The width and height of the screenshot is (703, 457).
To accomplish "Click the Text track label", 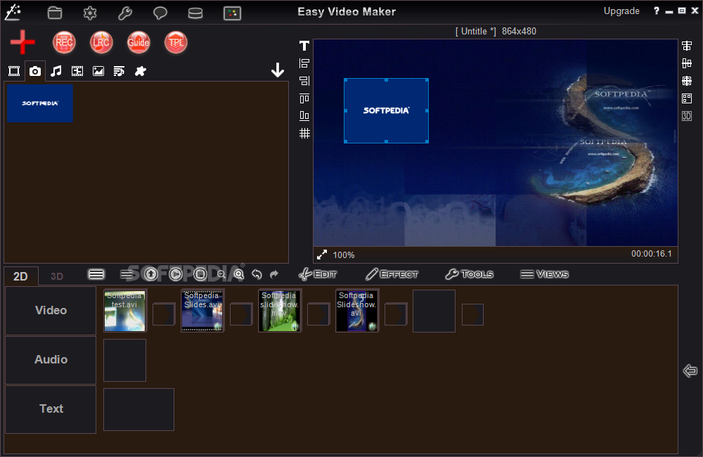I will pyautogui.click(x=51, y=409).
